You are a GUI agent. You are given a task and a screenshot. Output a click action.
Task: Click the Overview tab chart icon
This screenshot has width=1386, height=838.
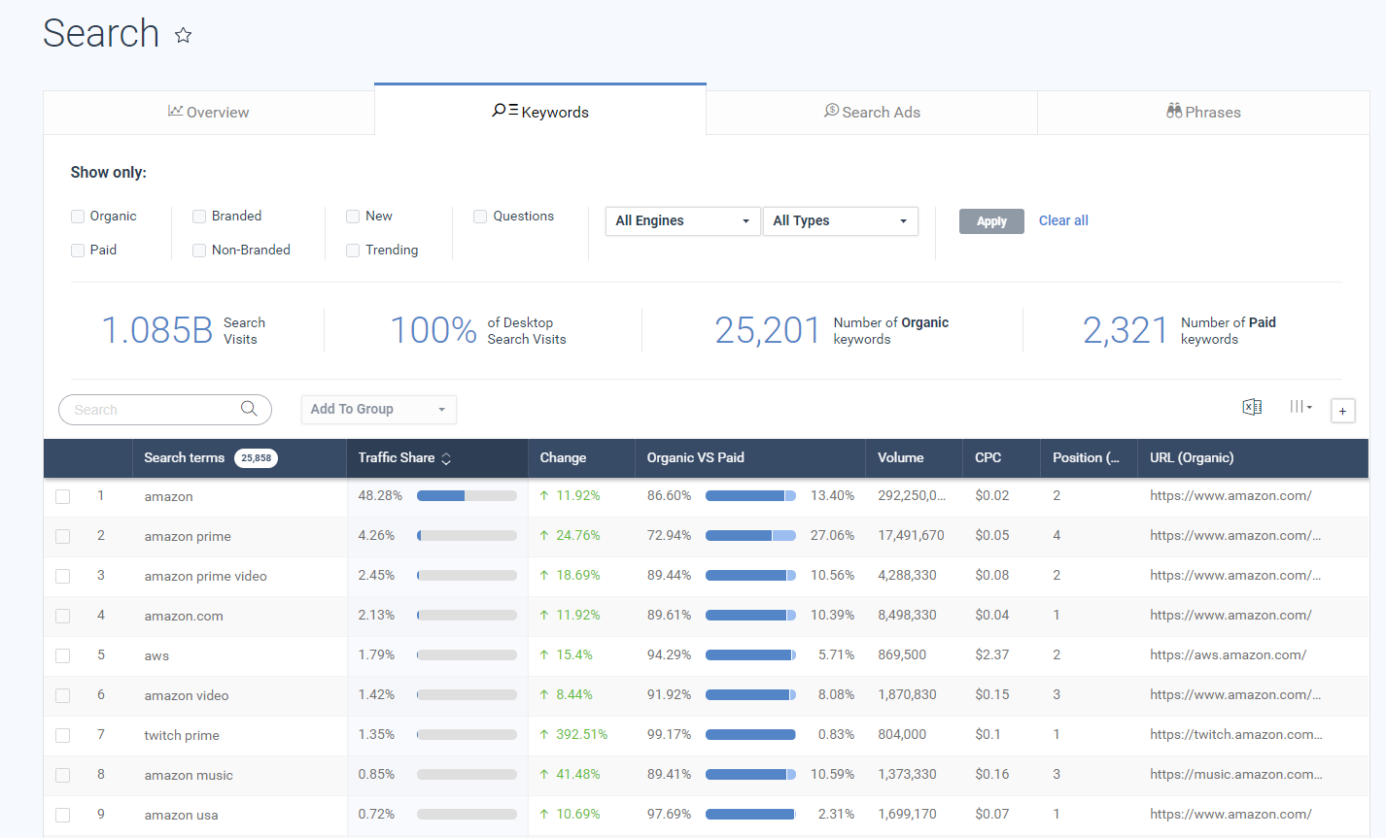click(x=175, y=111)
